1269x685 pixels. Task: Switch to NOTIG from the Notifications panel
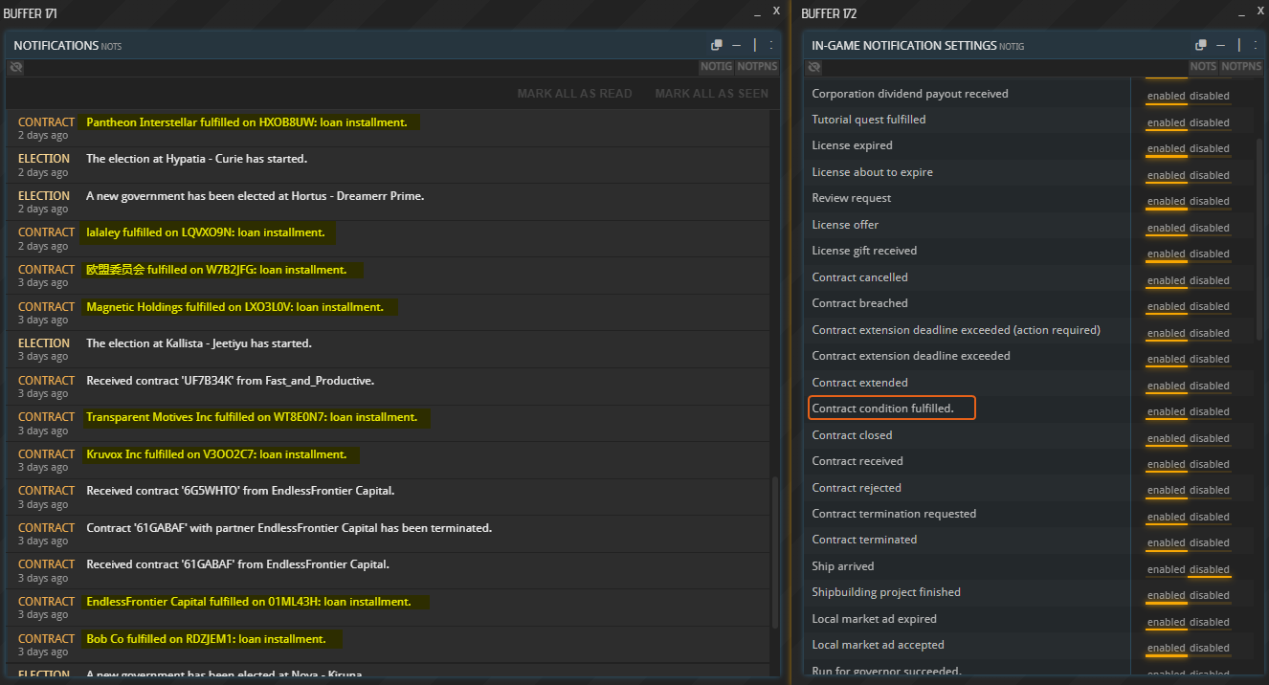point(716,67)
